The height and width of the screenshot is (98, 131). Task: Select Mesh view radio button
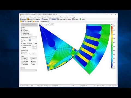coord(32,64)
